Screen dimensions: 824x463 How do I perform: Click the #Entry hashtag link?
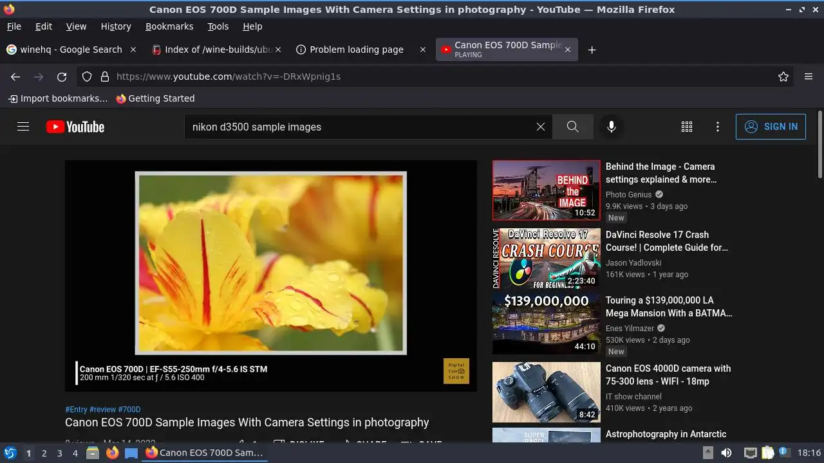[76, 410]
